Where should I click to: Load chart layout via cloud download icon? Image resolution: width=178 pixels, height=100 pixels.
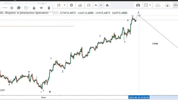158,5
